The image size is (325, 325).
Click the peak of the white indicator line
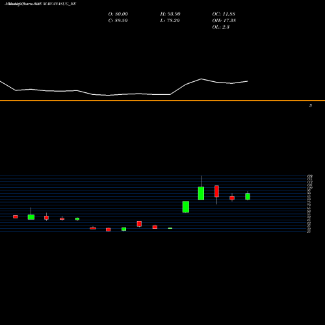[201, 79]
